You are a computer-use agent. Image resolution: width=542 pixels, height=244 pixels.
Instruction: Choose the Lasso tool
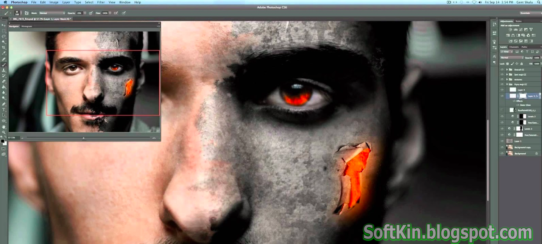5,36
